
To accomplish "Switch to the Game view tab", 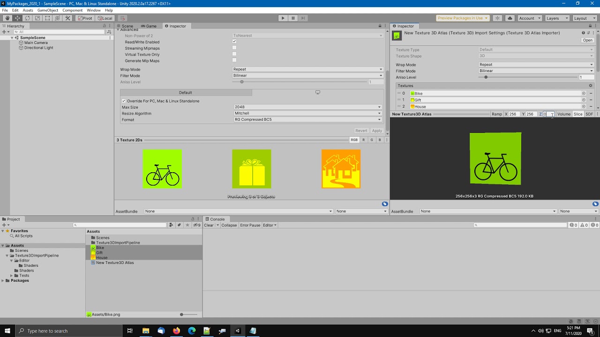I will coord(150,26).
